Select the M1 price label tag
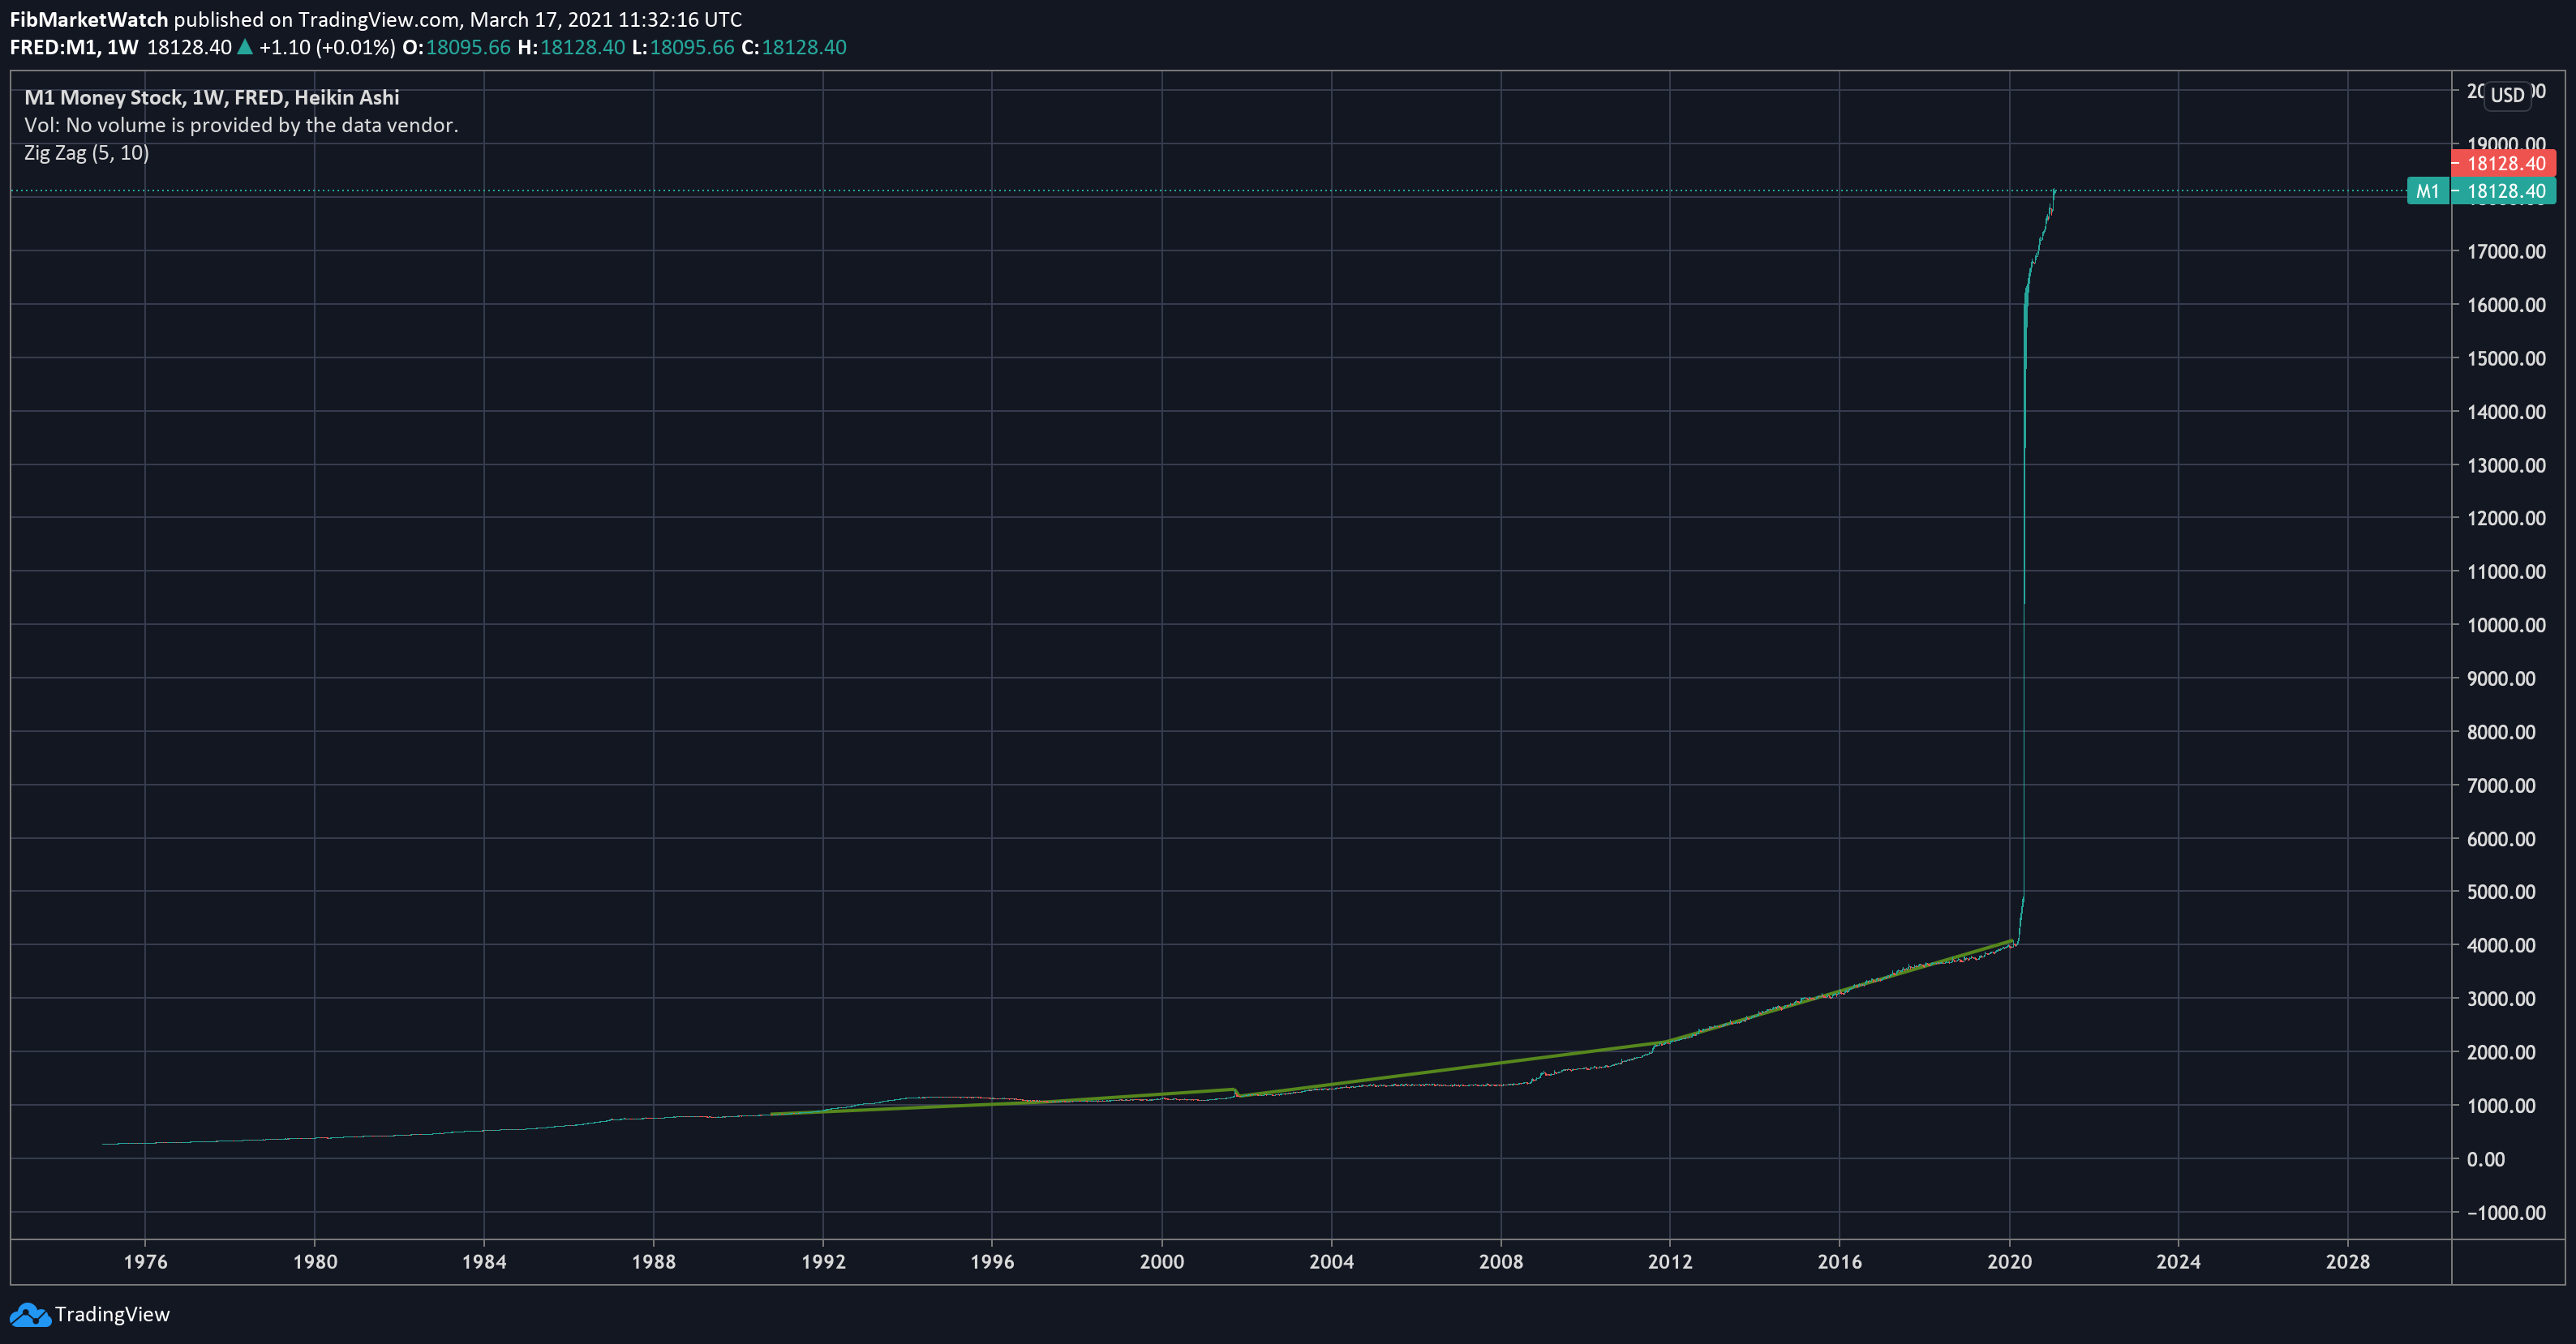The width and height of the screenshot is (2576, 1344). (x=2428, y=190)
